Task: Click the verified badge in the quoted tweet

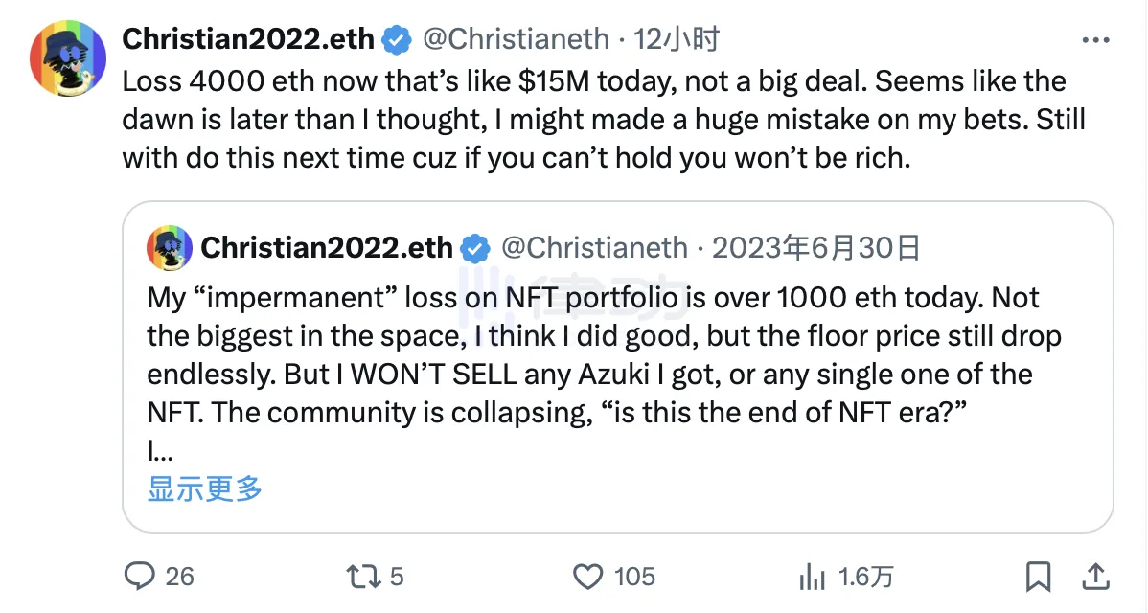Action: [474, 248]
